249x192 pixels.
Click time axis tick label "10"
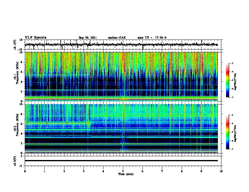coord(221,171)
